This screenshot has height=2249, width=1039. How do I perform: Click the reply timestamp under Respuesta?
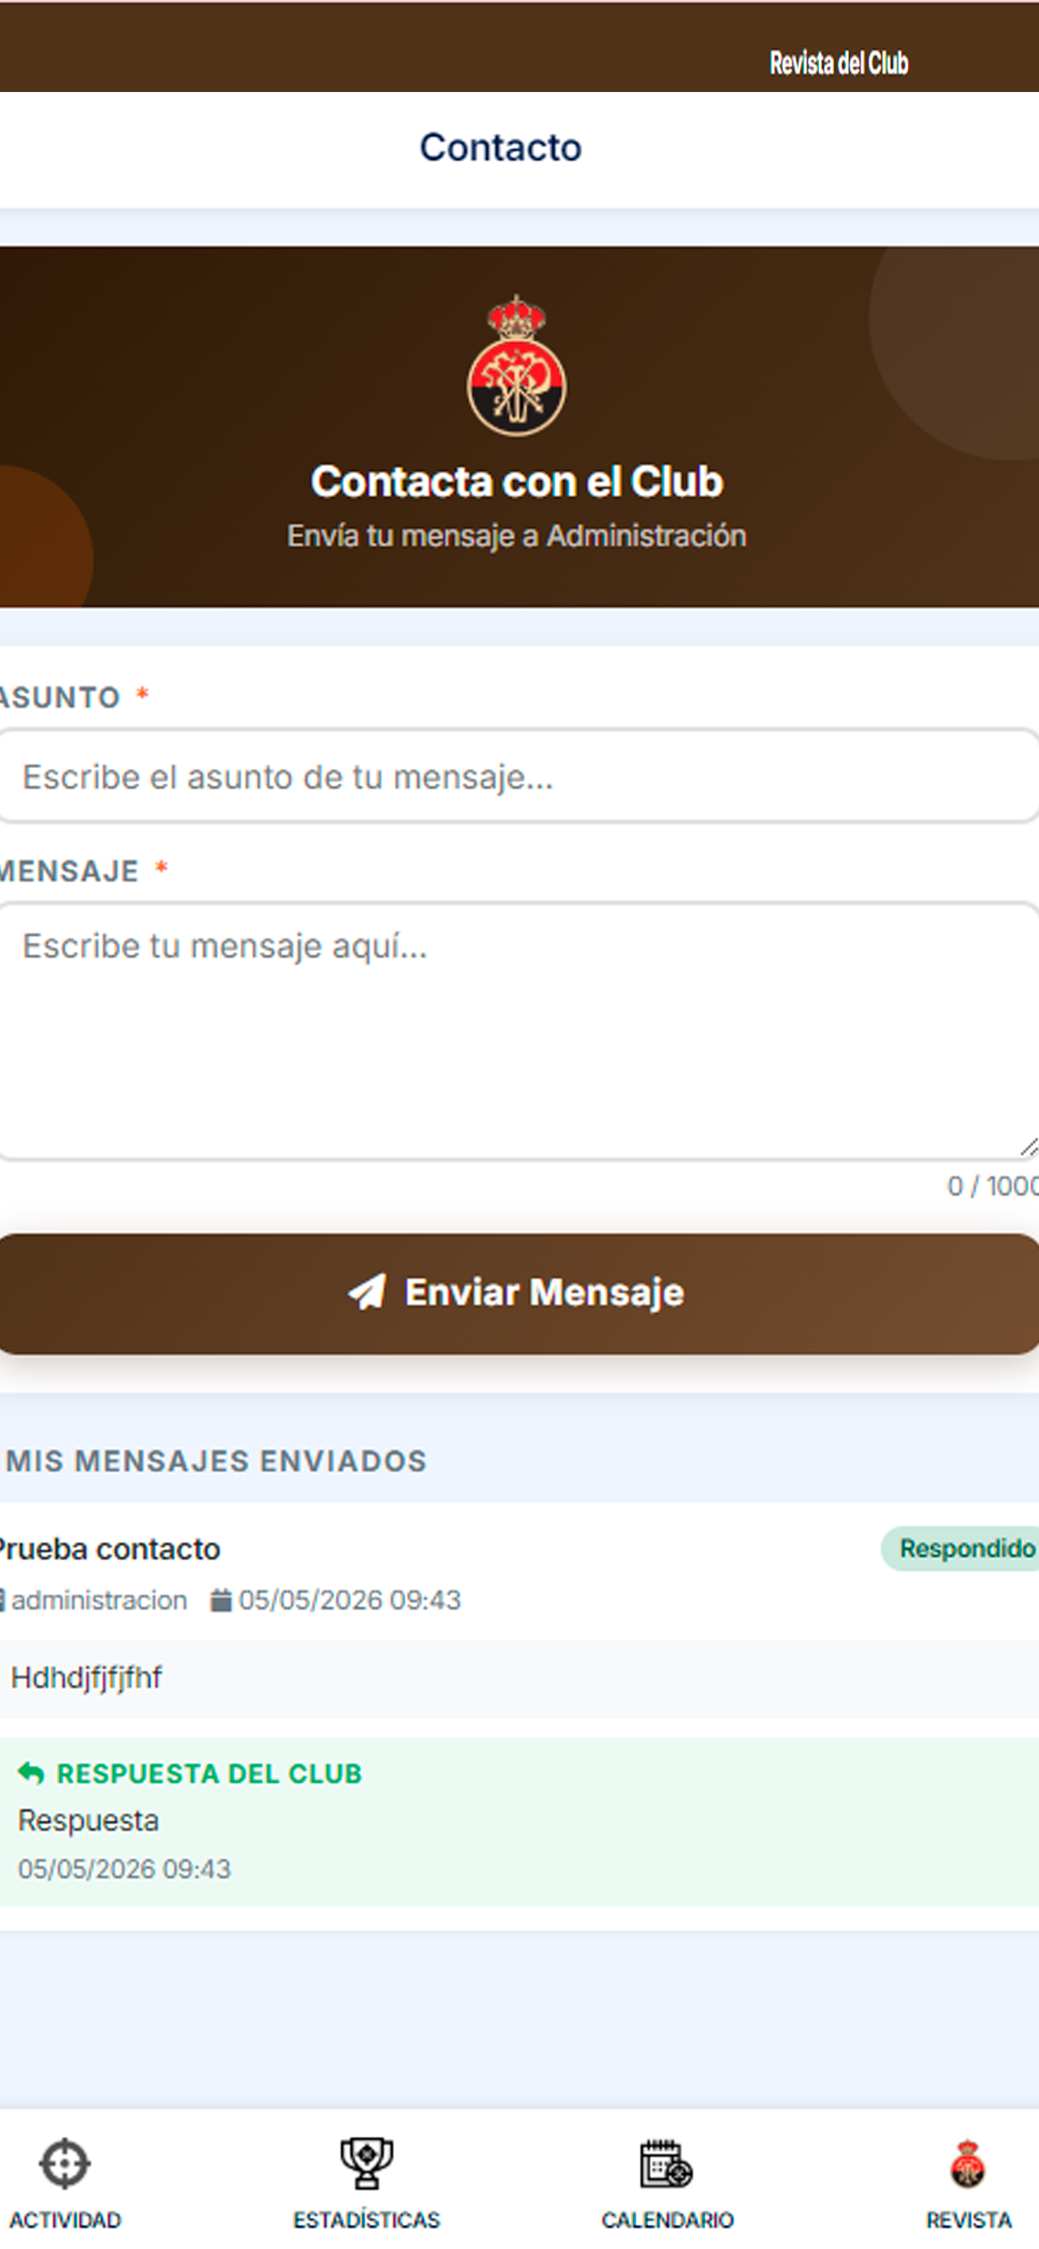coord(124,1869)
